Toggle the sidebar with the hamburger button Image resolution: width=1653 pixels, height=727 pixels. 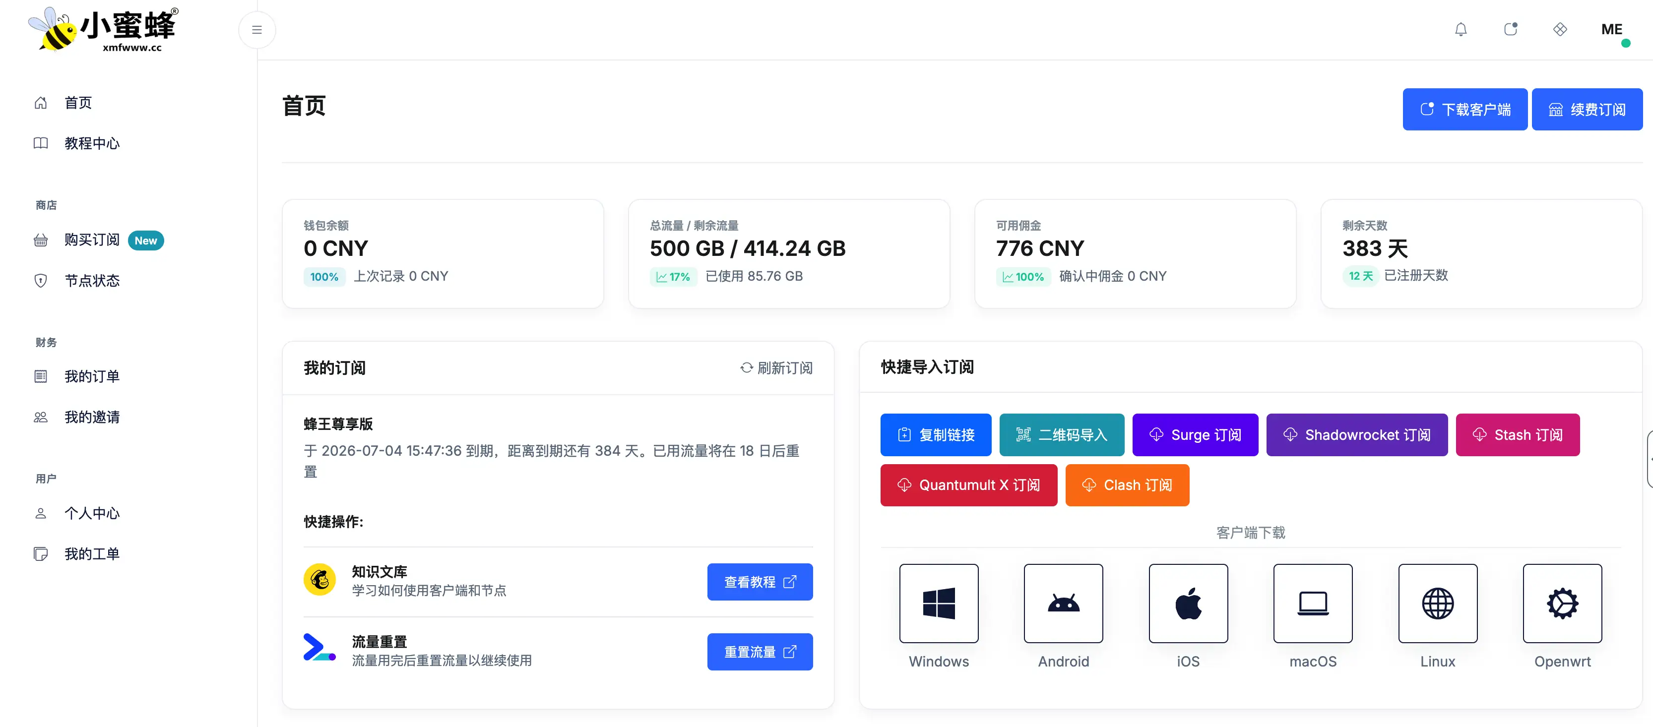(256, 30)
